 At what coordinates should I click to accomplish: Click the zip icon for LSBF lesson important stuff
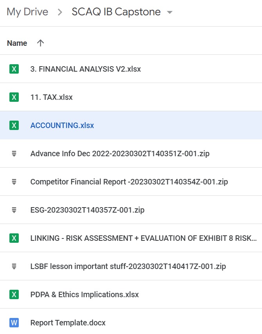click(14, 267)
